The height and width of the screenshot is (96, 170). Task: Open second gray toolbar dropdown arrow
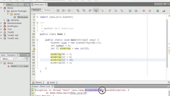(x=72, y=11)
